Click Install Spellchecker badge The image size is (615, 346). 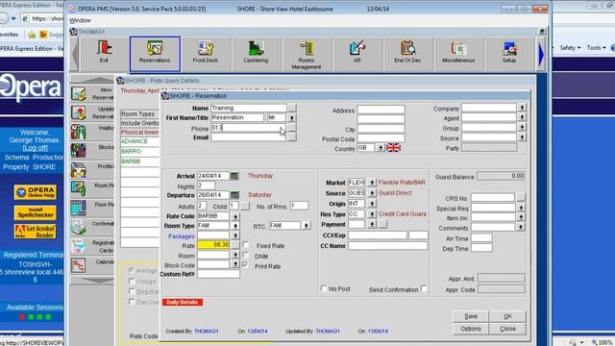tap(36, 212)
